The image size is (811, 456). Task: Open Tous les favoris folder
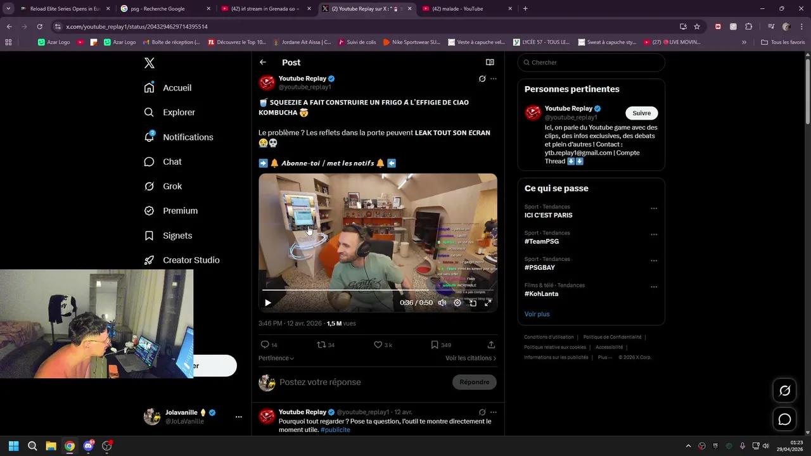[x=783, y=42]
